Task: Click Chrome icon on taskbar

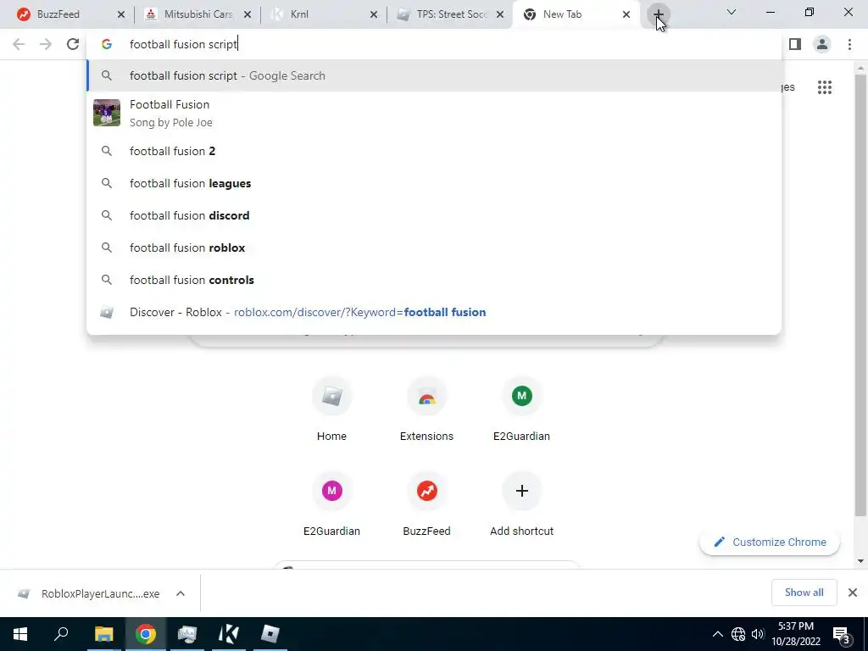Action: [145, 634]
